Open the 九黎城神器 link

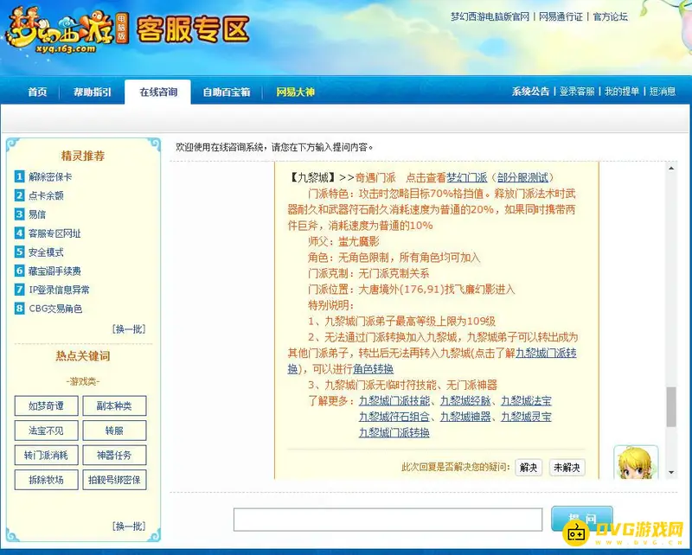(x=465, y=417)
